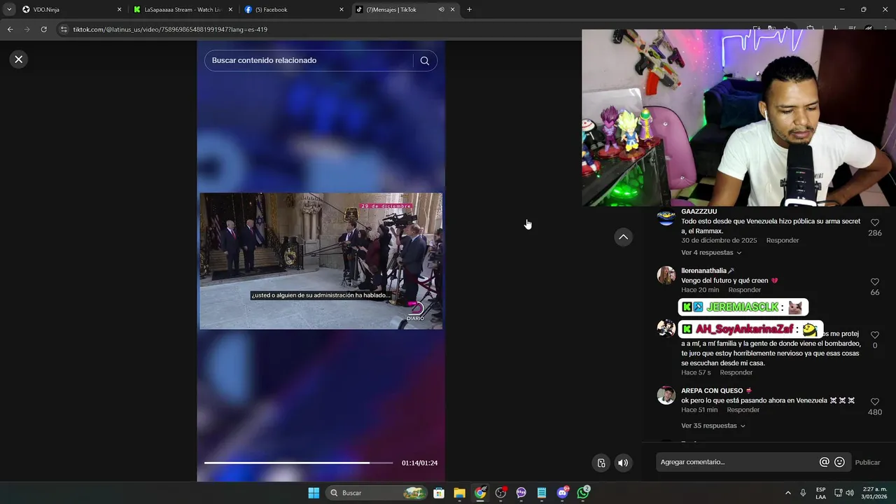
Task: Open File Explorer from the taskbar
Action: (459, 493)
